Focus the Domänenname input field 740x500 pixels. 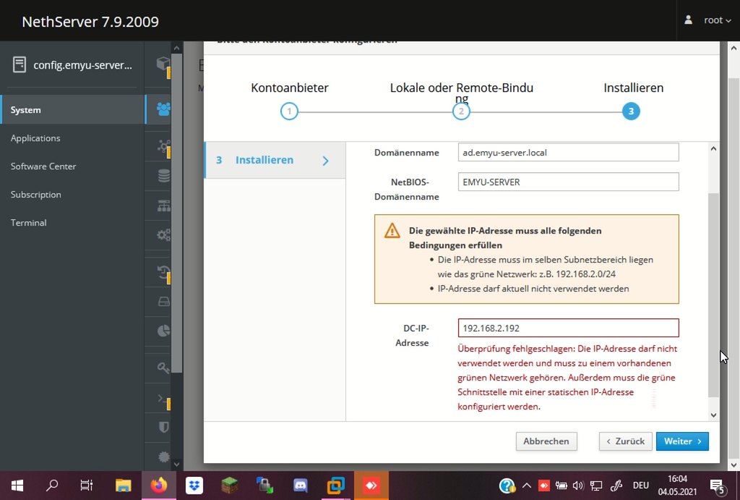568,152
